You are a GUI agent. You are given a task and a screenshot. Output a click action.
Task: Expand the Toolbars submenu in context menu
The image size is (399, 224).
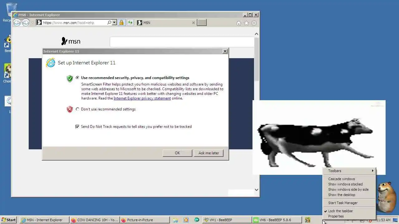click(x=349, y=171)
